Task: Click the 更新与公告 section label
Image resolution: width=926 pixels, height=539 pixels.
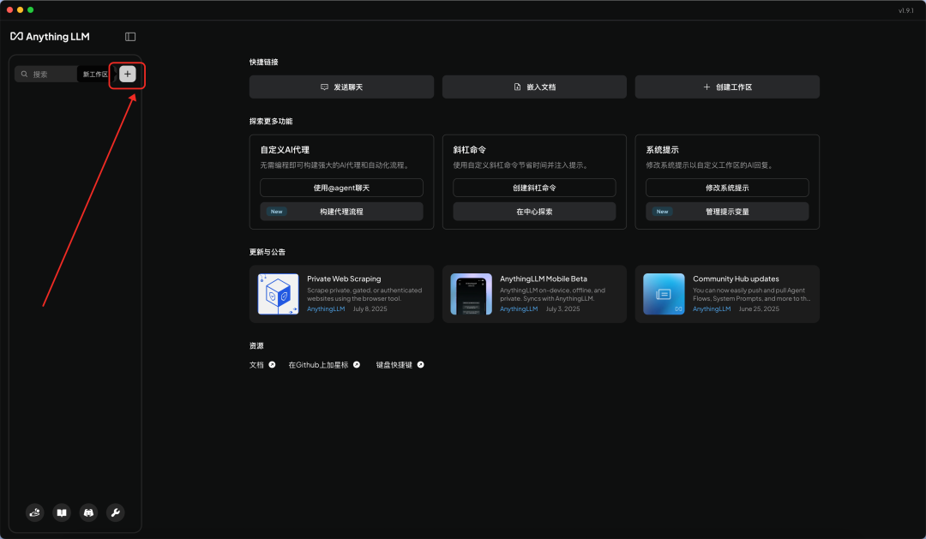Action: point(268,252)
